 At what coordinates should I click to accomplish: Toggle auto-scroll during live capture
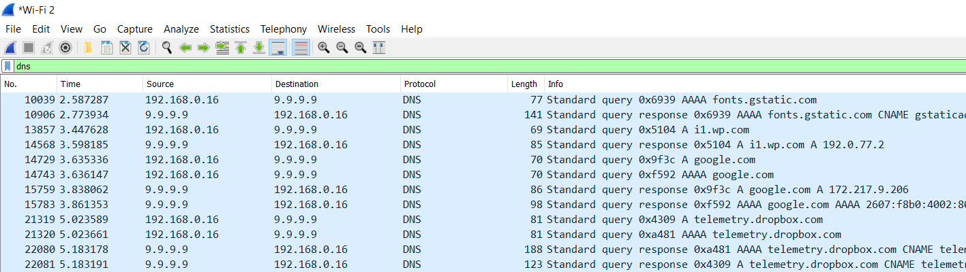tap(277, 48)
